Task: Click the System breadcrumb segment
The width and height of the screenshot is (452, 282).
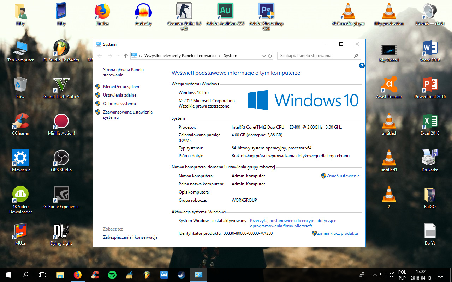Action: [x=231, y=56]
